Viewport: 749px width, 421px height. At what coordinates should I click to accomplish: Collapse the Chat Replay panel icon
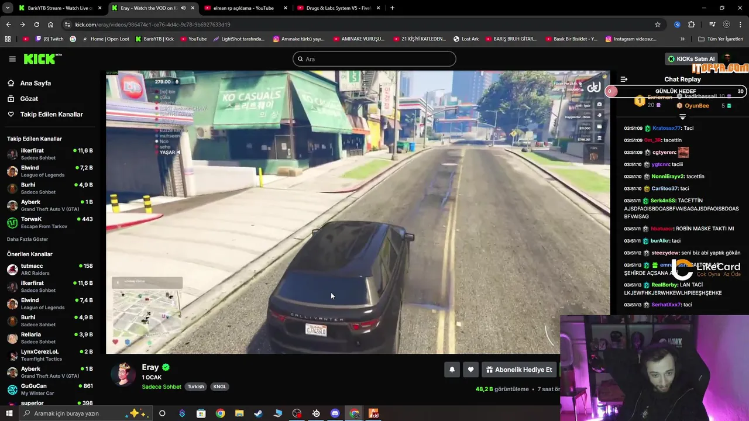click(624, 79)
